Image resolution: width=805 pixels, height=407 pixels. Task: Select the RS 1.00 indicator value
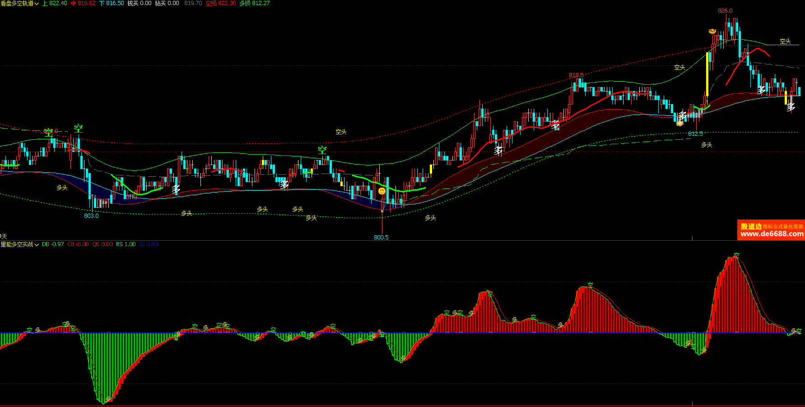[x=126, y=244]
